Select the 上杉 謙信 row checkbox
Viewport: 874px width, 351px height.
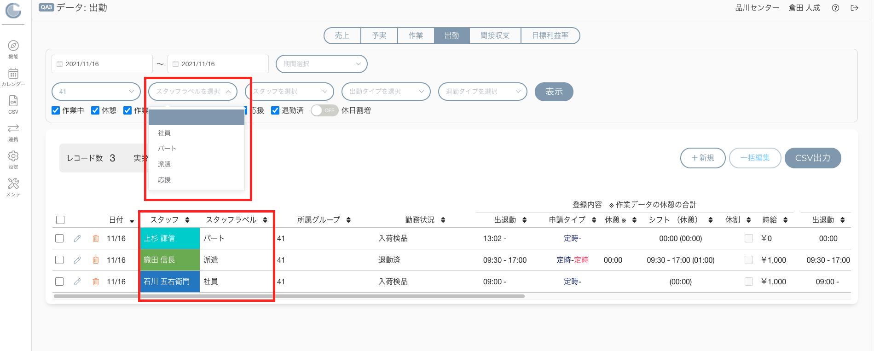click(59, 238)
